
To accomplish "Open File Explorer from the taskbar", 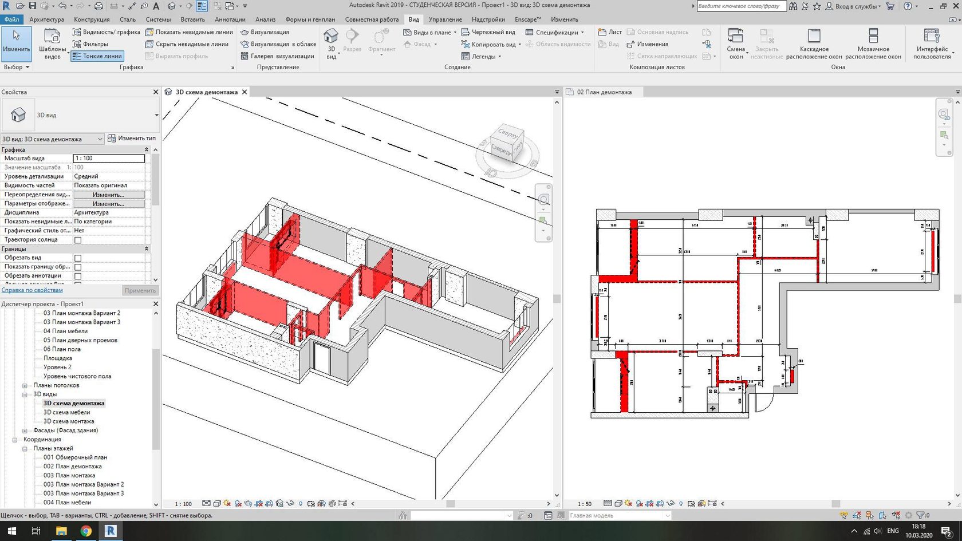I will [61, 531].
